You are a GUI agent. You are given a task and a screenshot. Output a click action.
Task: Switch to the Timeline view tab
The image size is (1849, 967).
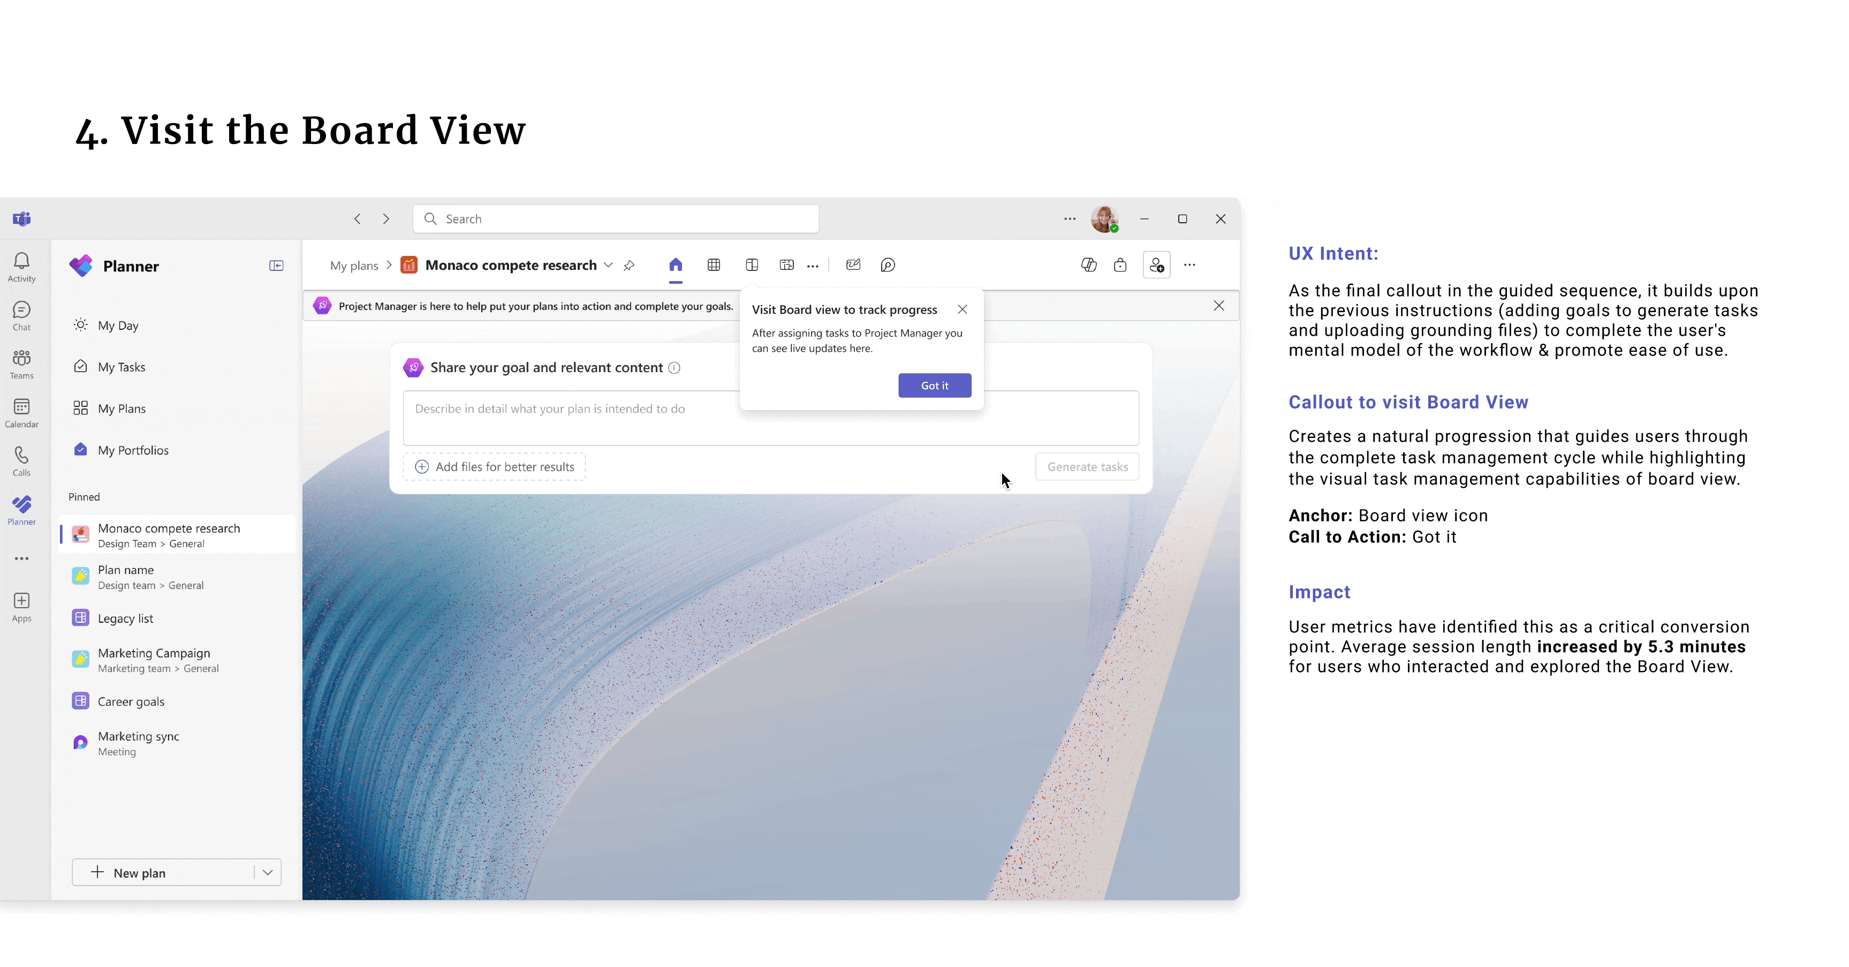tap(787, 265)
